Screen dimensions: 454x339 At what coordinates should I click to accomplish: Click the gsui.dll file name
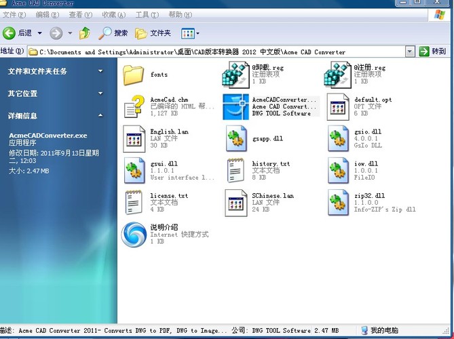[164, 163]
